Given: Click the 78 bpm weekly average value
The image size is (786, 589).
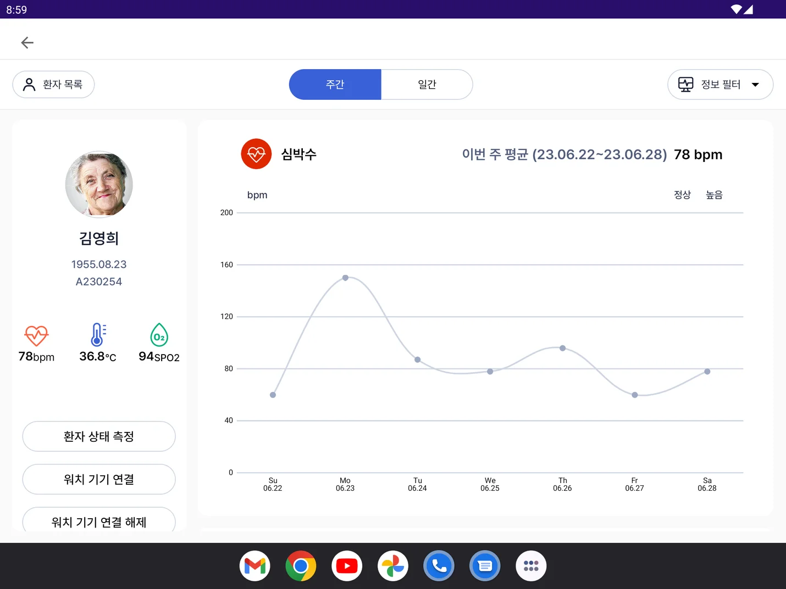Looking at the screenshot, I should [698, 155].
